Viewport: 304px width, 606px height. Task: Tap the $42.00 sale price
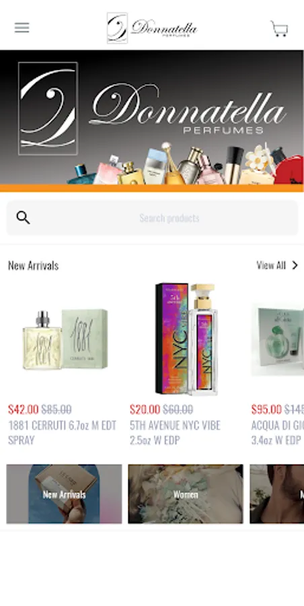23,409
